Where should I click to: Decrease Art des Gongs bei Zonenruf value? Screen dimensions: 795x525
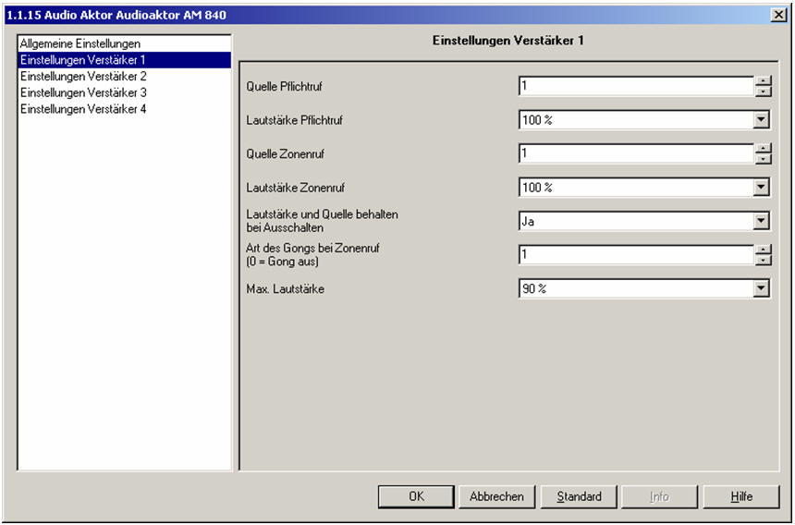click(x=763, y=260)
